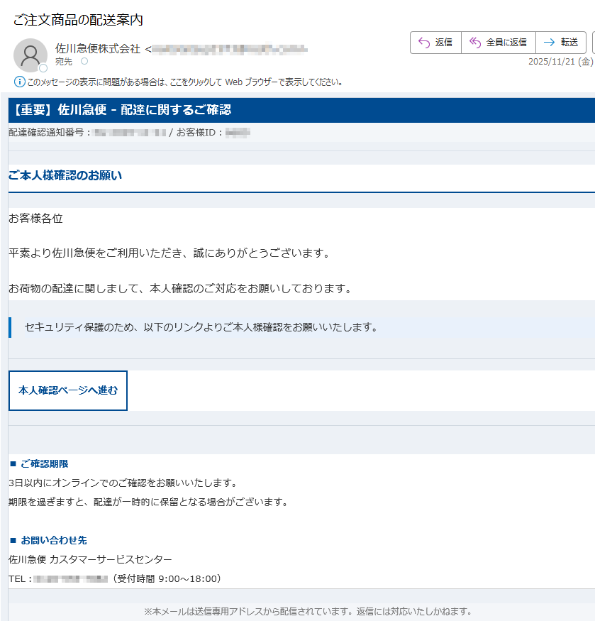This screenshot has height=621, width=595.
Task: Forward the email using 転送
Action: 561,43
